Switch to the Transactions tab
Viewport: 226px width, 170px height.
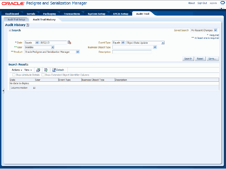tap(72, 14)
